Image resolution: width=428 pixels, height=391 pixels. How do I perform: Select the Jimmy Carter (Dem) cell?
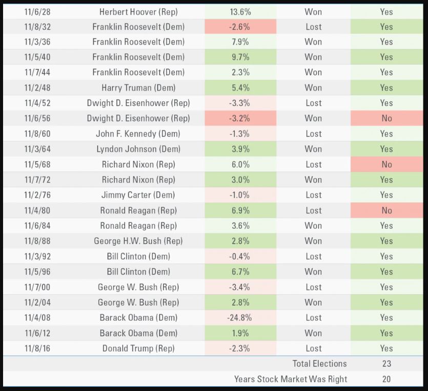point(138,195)
